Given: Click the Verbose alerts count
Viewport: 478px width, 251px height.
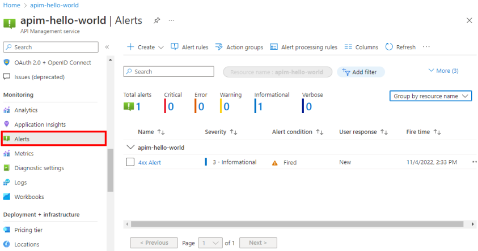Looking at the screenshot, I should click(309, 107).
